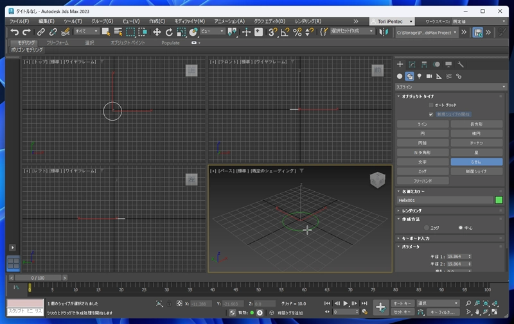
Task: Open the キー フィルタ button
Action: click(443, 312)
